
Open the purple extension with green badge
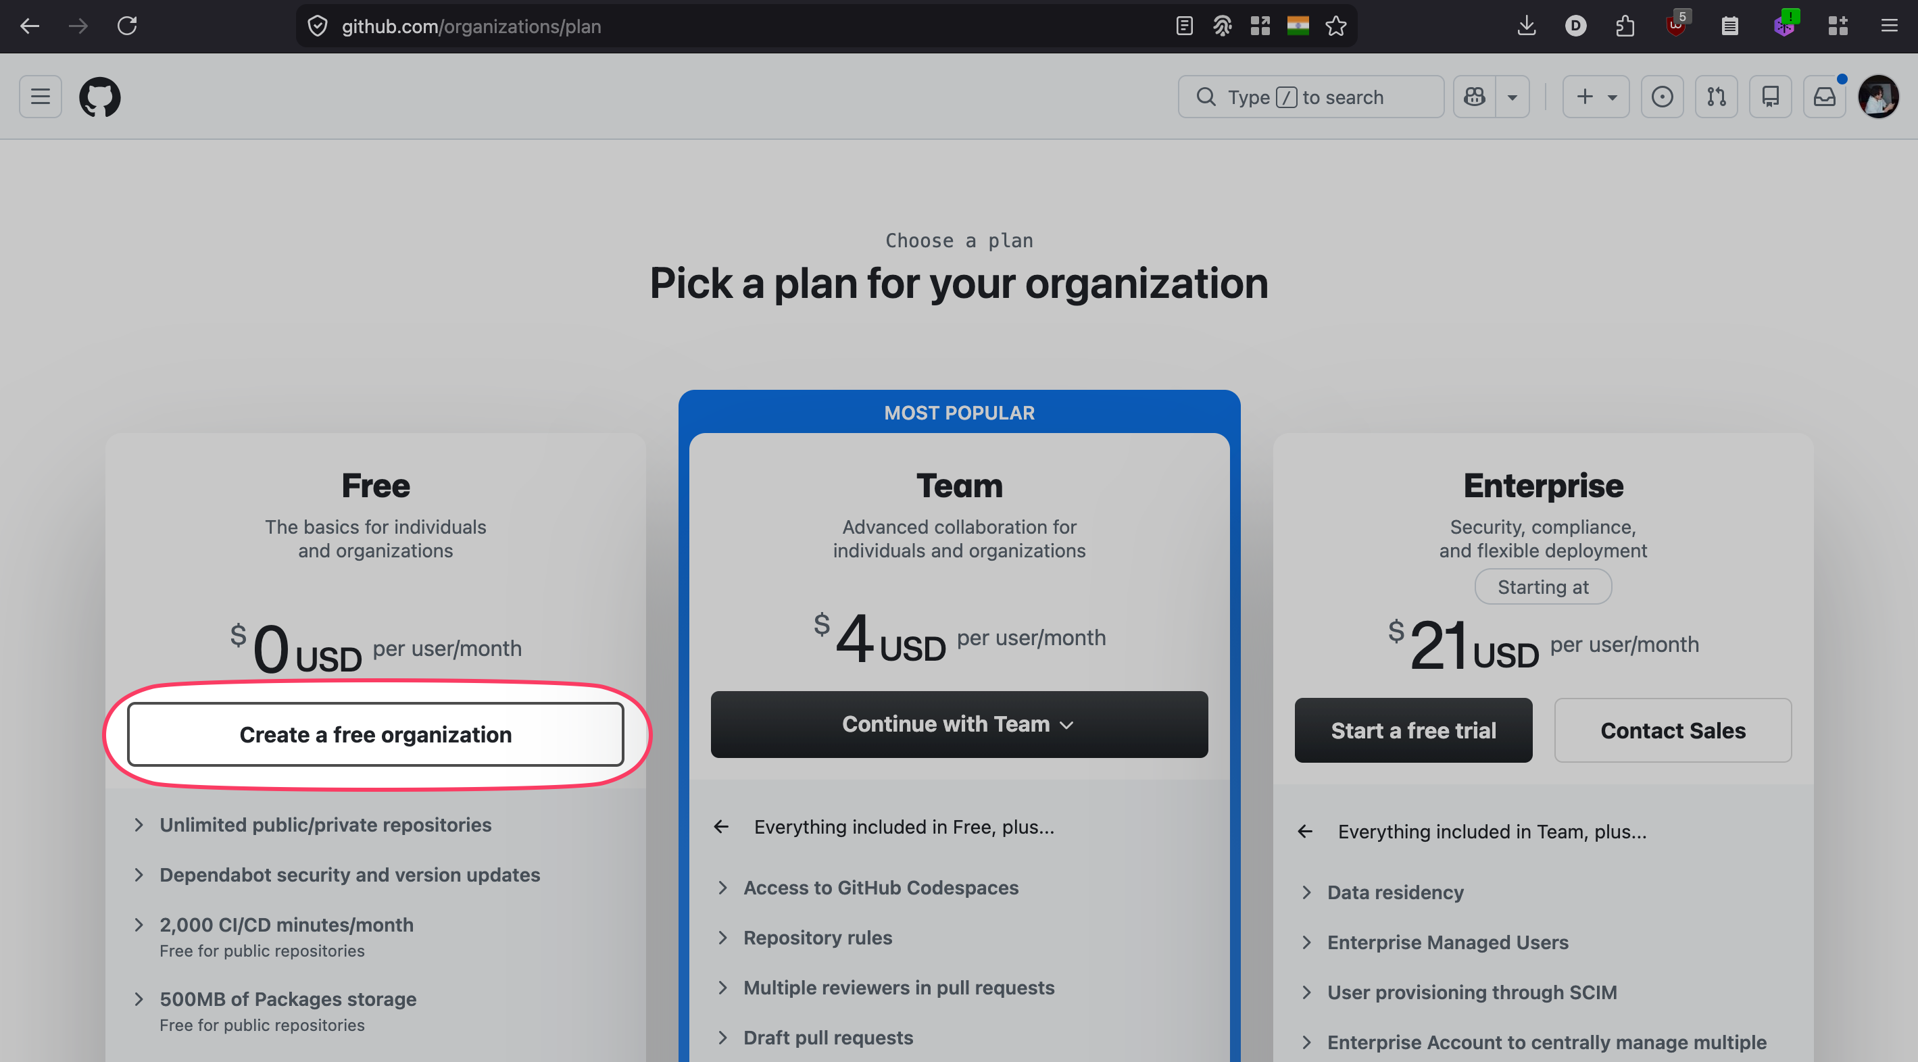(1785, 24)
